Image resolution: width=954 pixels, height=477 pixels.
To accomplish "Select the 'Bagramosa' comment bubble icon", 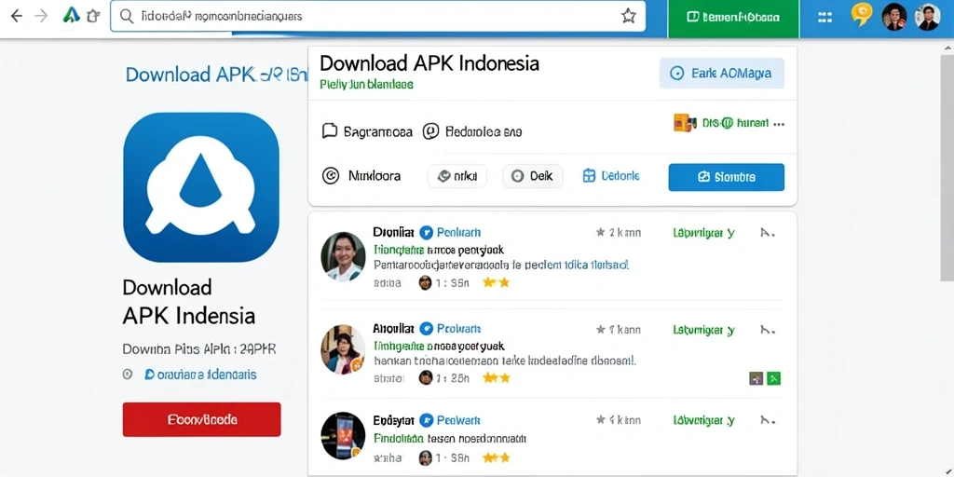I will pos(329,130).
